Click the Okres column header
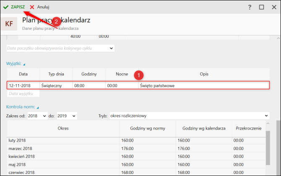 pos(63,128)
